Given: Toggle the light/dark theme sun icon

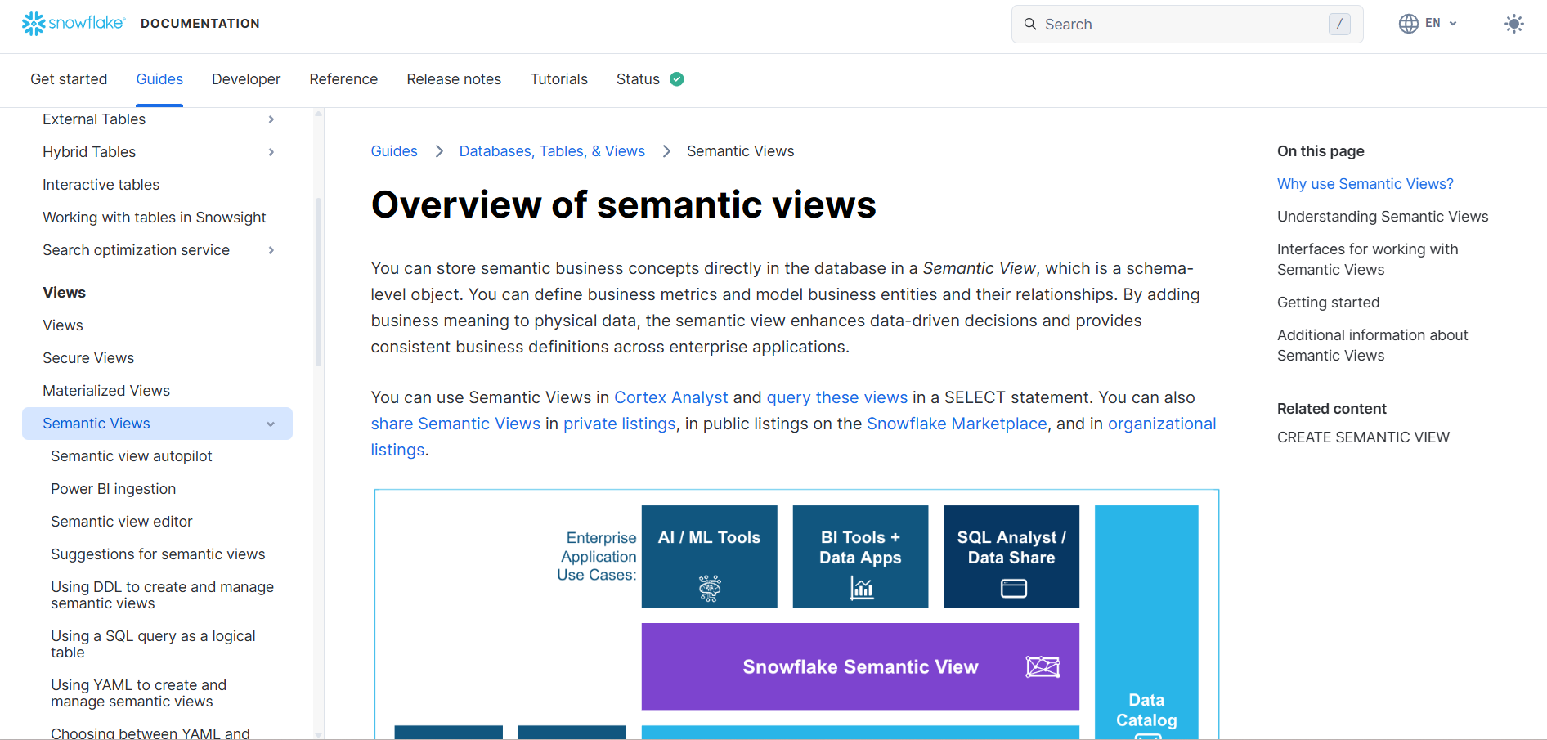Looking at the screenshot, I should point(1514,24).
